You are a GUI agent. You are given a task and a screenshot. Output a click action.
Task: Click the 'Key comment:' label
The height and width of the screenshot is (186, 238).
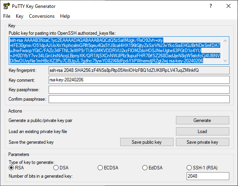tap(22, 80)
